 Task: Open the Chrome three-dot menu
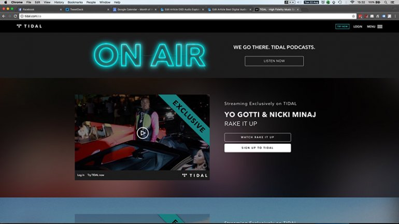click(395, 16)
